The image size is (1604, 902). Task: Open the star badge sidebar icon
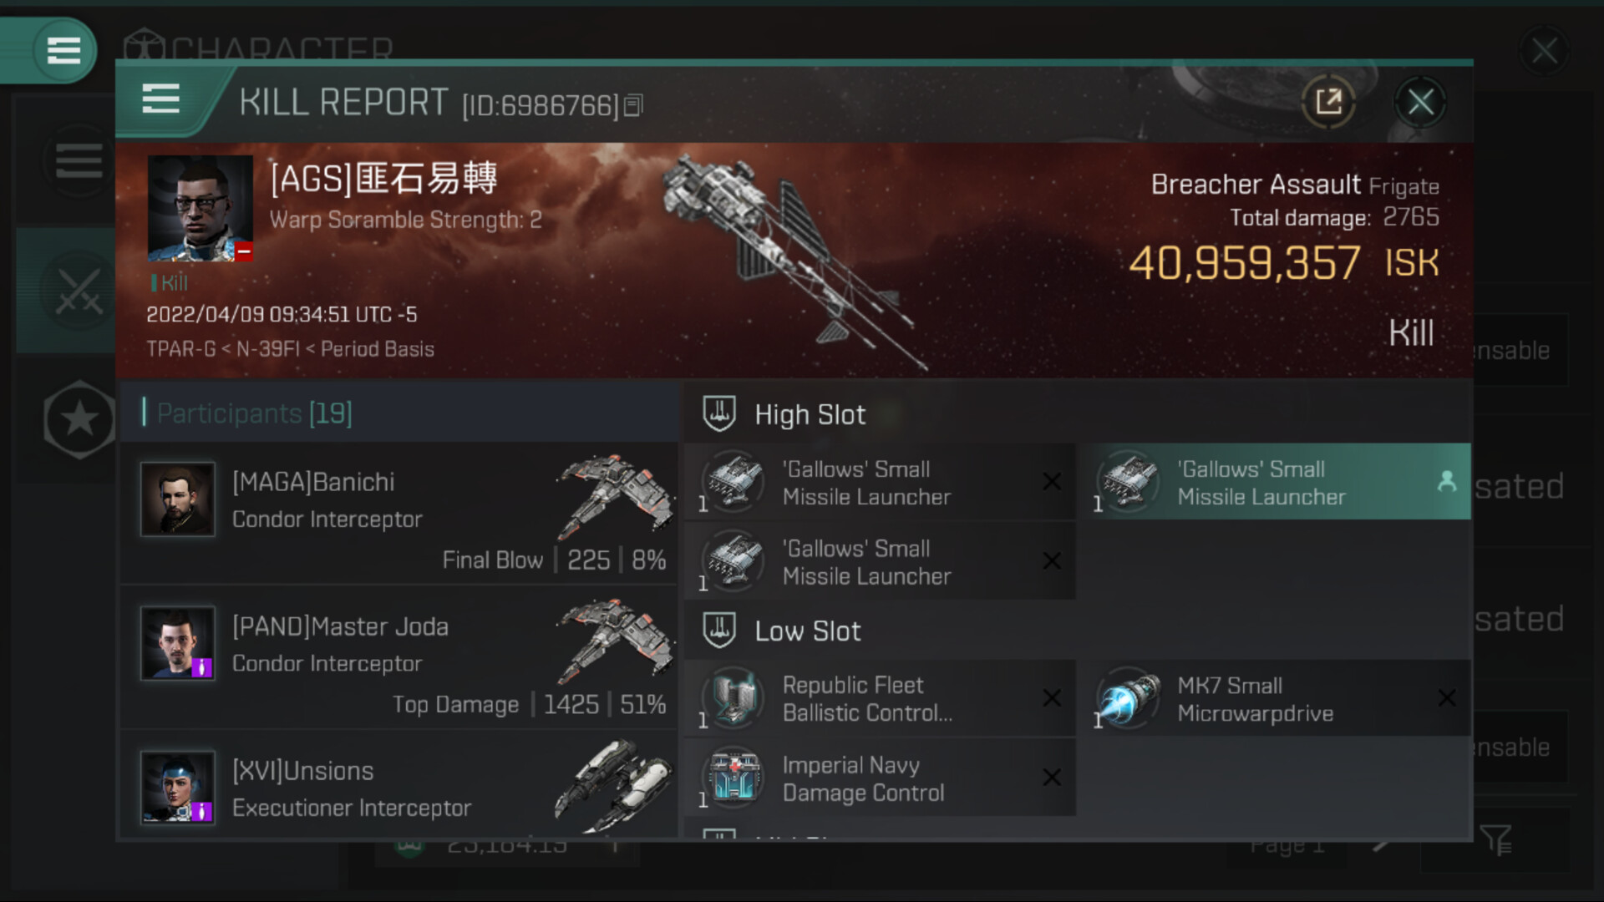coord(79,419)
